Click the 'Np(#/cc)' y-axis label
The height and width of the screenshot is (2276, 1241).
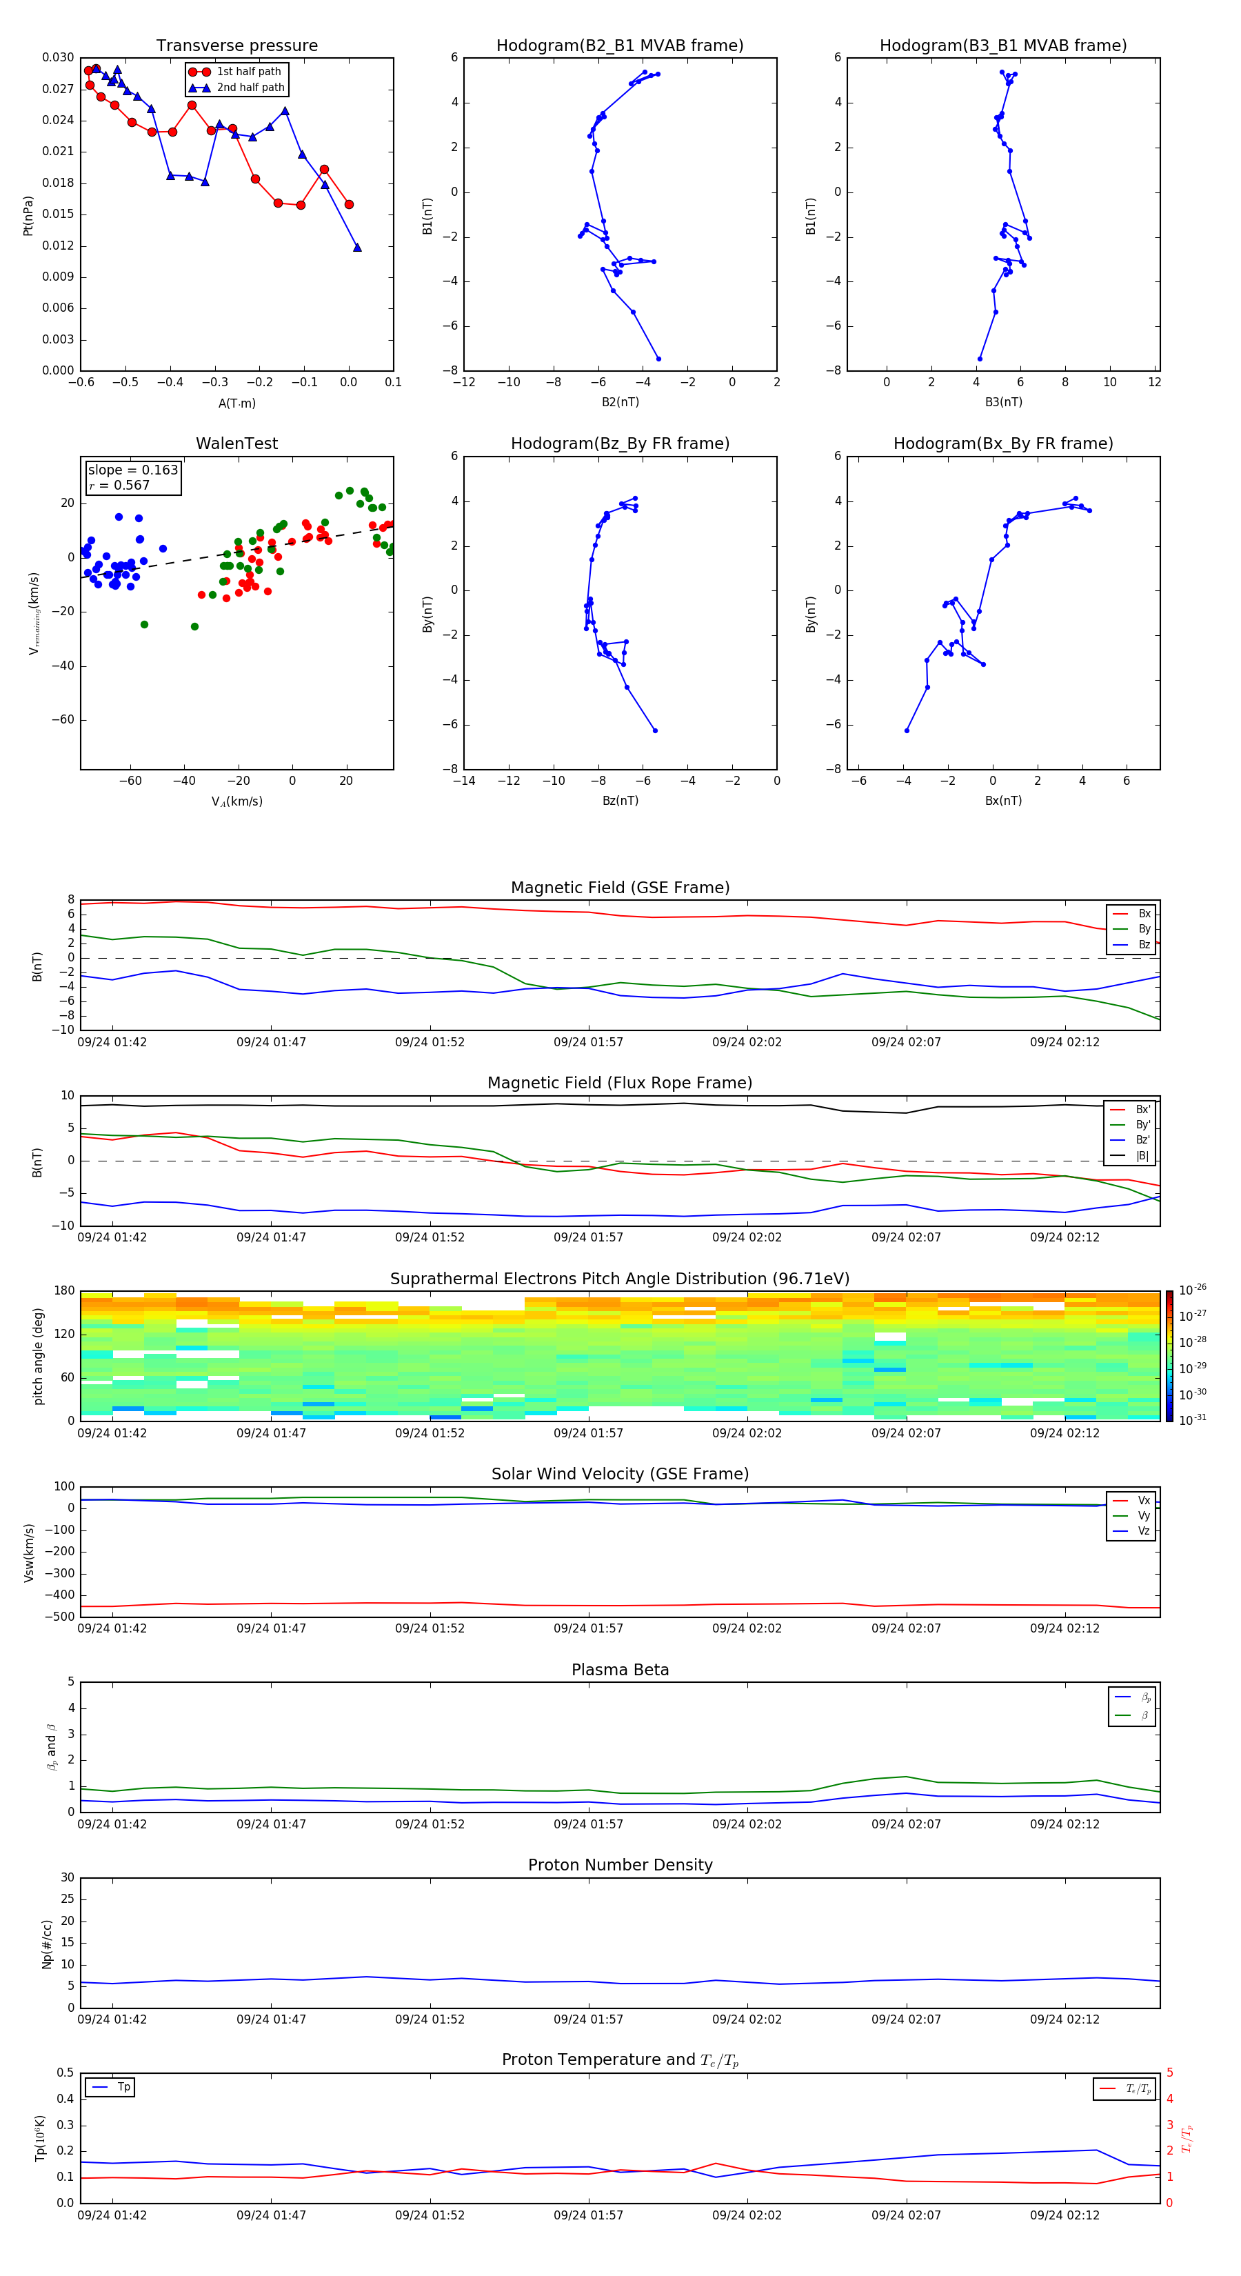point(47,1944)
